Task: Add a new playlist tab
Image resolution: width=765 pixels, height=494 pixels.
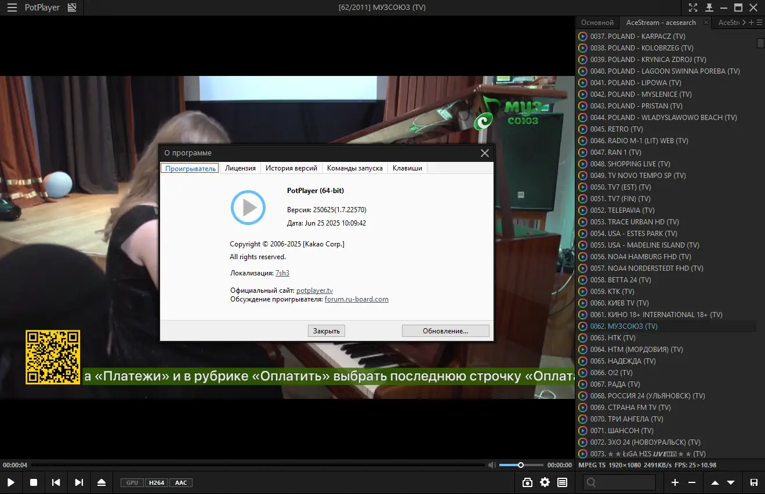Action: point(752,23)
